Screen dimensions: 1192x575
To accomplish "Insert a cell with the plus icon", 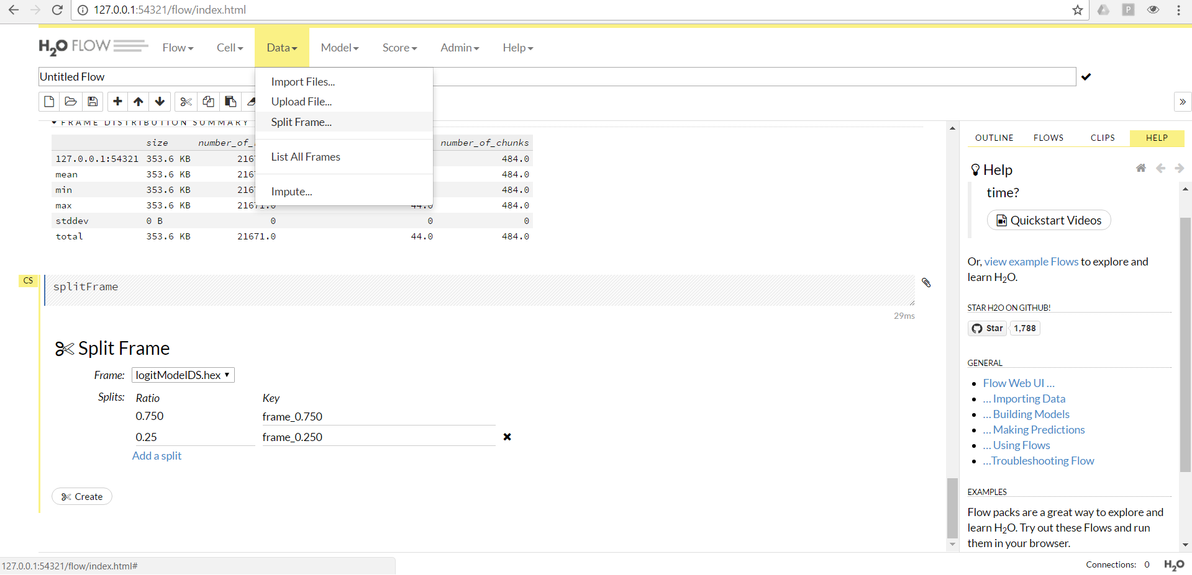I will pyautogui.click(x=117, y=101).
